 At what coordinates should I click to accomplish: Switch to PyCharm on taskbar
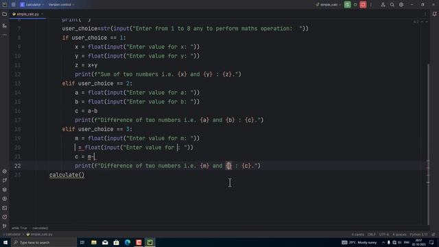[x=150, y=242]
